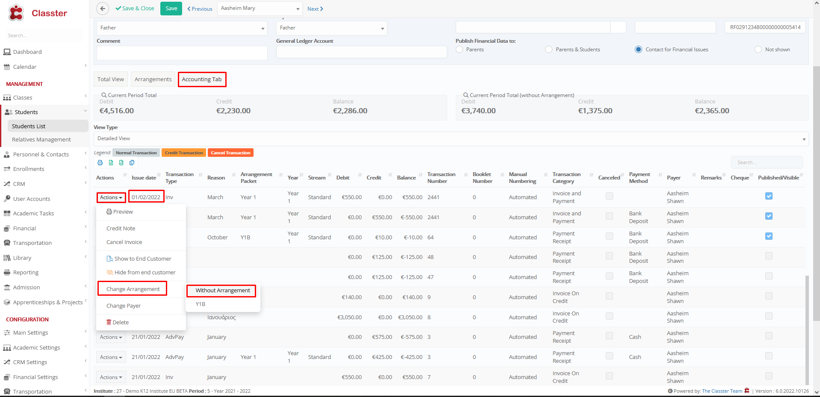The width and height of the screenshot is (820, 397).
Task: Open the first Father dropdown
Action: (x=182, y=28)
